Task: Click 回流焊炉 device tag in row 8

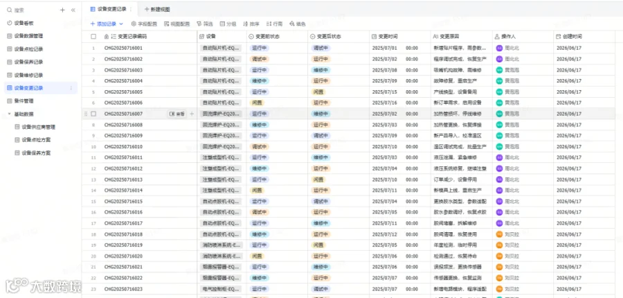Action: click(x=221, y=125)
